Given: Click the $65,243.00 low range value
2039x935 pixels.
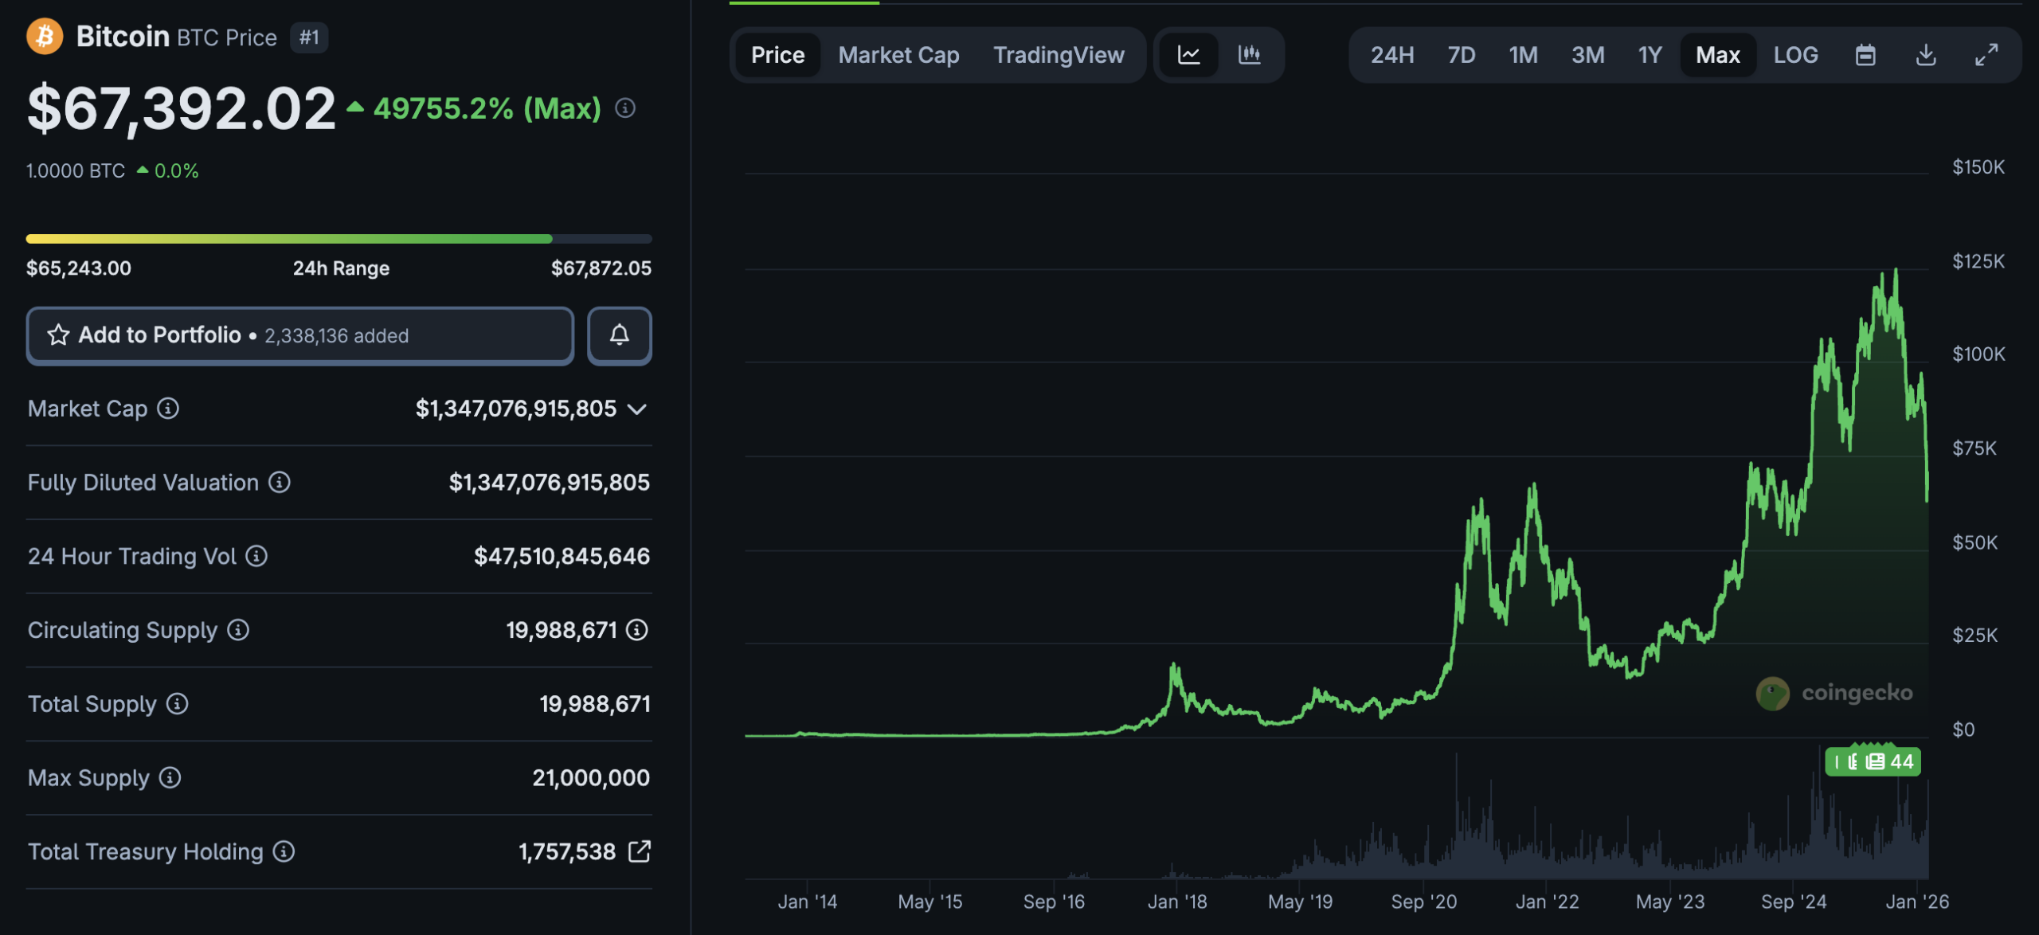Looking at the screenshot, I should [79, 268].
